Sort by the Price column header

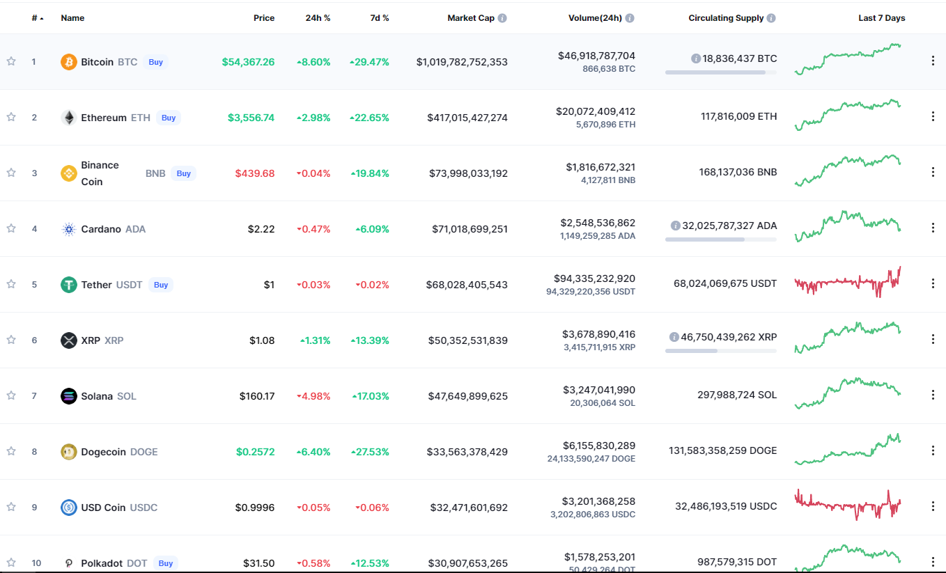tap(264, 18)
